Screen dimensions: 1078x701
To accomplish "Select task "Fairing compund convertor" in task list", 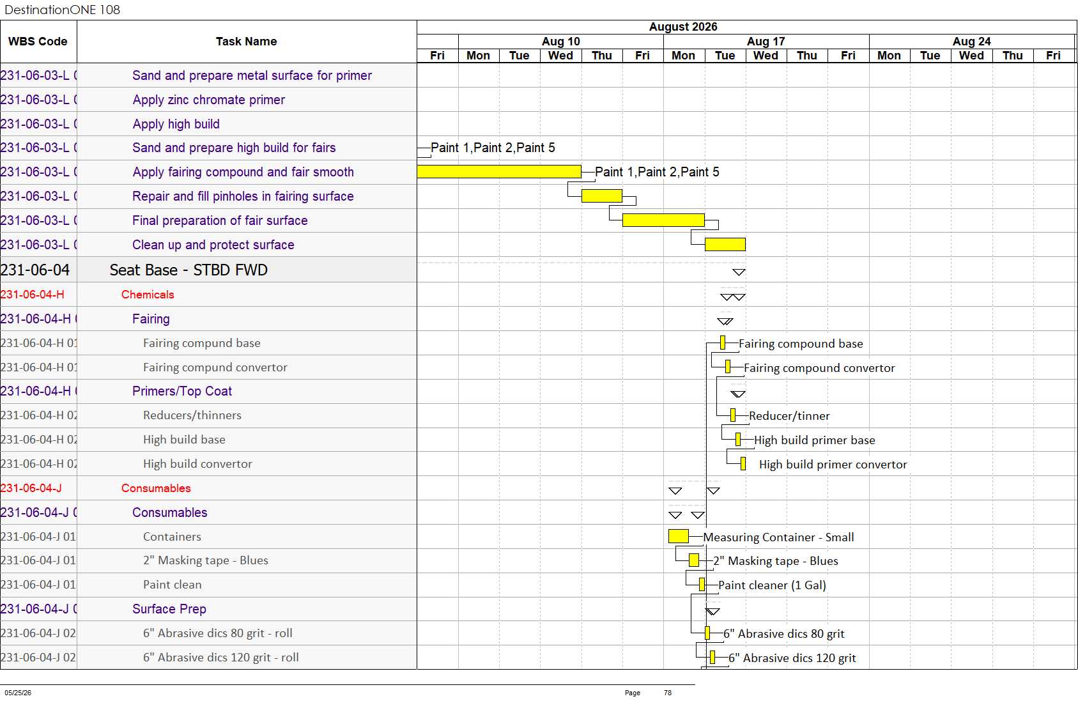I will click(x=215, y=367).
